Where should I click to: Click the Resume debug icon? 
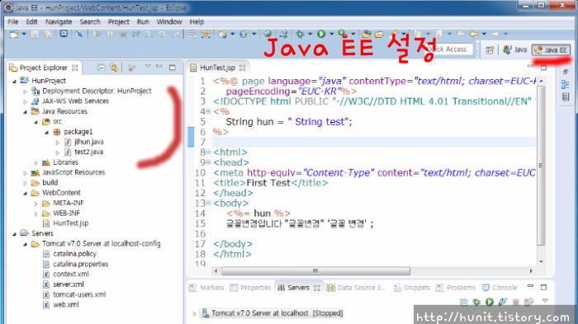(x=97, y=35)
